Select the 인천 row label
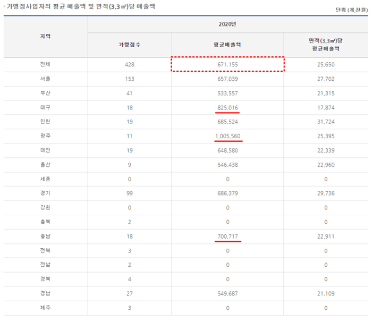This screenshot has height=321, width=372. tap(45, 122)
